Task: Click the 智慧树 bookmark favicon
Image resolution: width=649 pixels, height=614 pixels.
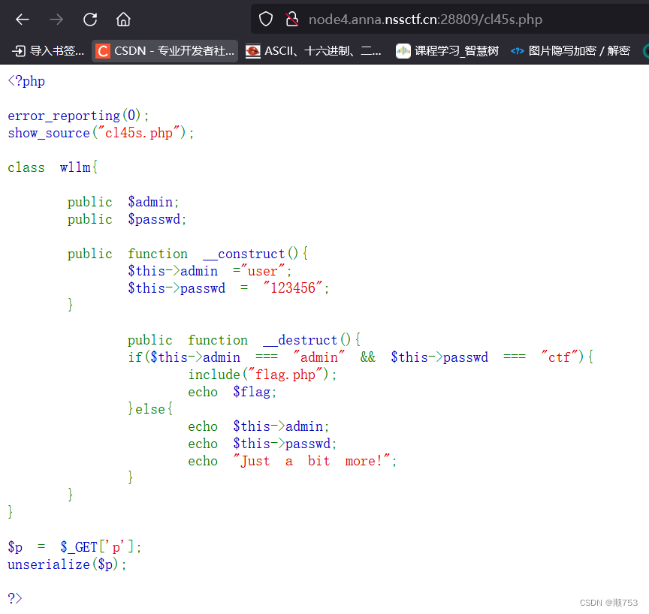Action: (403, 51)
